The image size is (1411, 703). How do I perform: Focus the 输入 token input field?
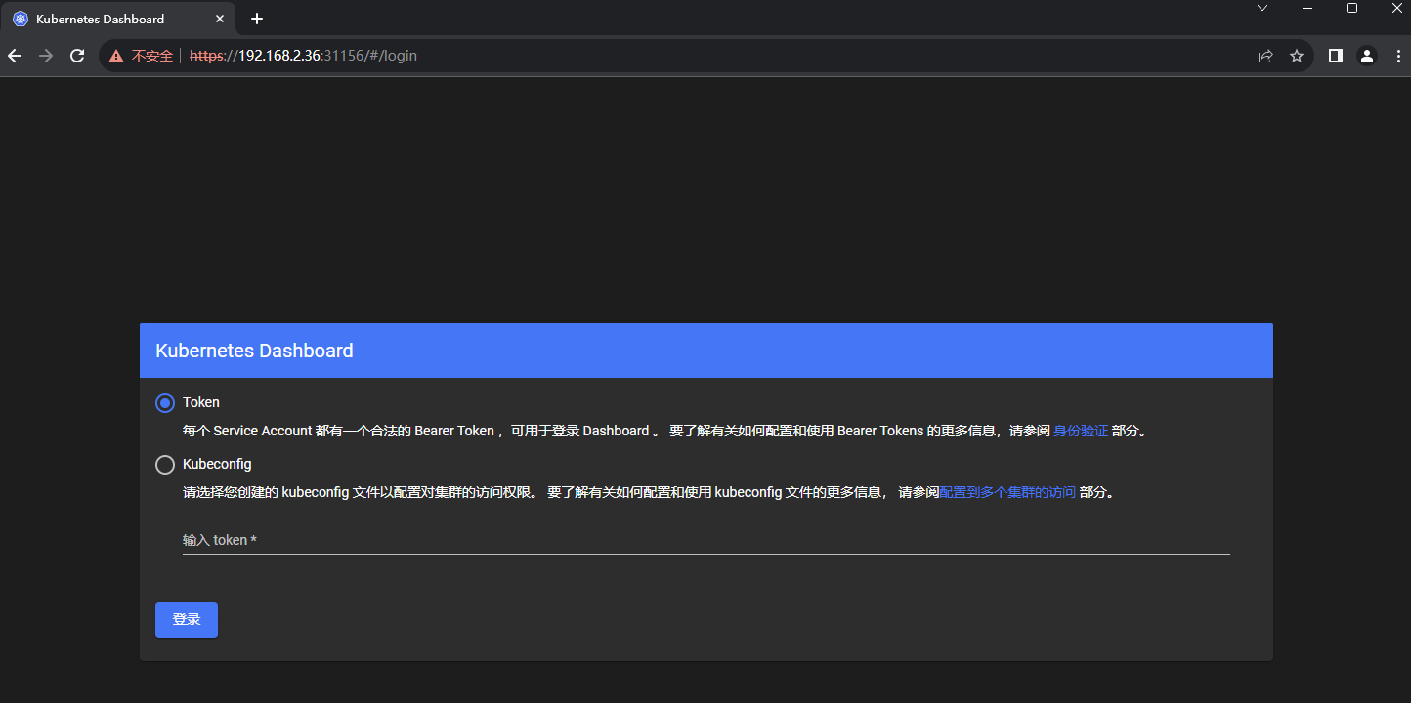coord(705,540)
